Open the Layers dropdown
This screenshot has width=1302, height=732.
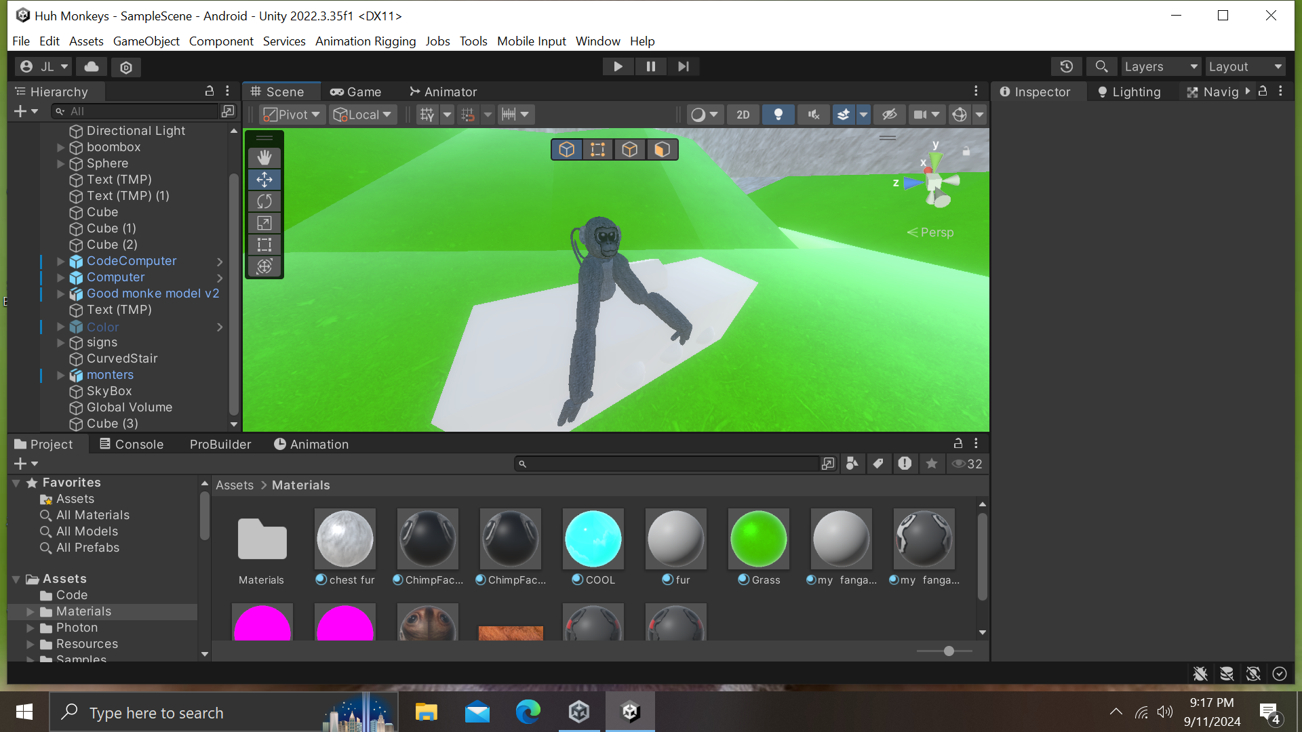click(1160, 66)
